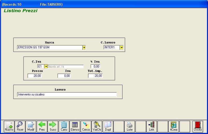Click the Tot.imp. field showing 20,00
The image size is (208, 134).
click(95, 76)
